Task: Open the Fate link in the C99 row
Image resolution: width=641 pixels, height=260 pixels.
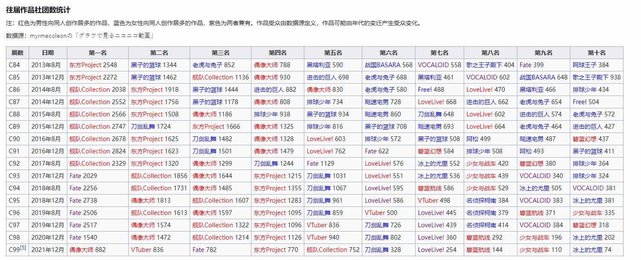Action: click(x=198, y=250)
